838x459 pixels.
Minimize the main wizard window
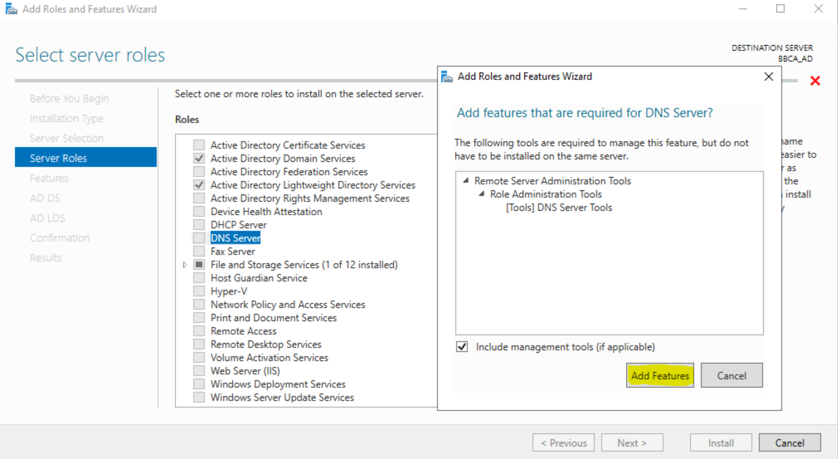tap(743, 9)
